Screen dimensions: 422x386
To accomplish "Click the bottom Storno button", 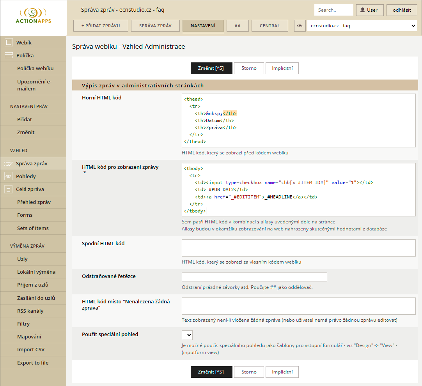I will tap(249, 372).
